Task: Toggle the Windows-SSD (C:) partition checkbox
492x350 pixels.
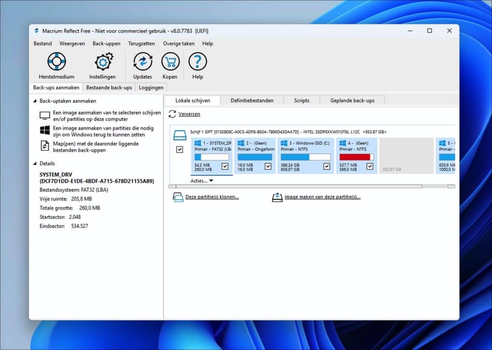Action: click(x=327, y=166)
